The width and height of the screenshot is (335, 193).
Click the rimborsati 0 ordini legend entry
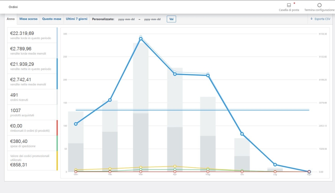pyautogui.click(x=32, y=128)
